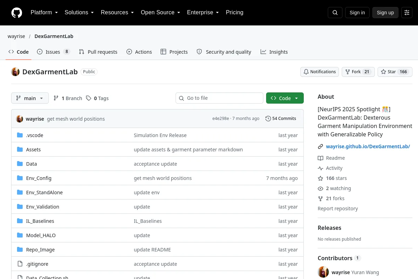Click the tag icon beside 0 Tags
Image resolution: width=418 pixels, height=279 pixels.
89,98
